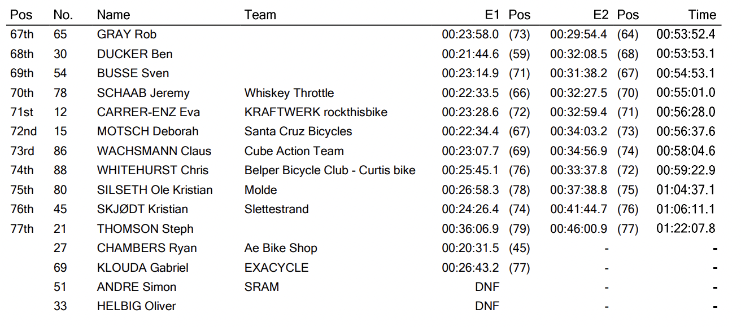
Task: Click the E1 column header
Action: point(491,15)
